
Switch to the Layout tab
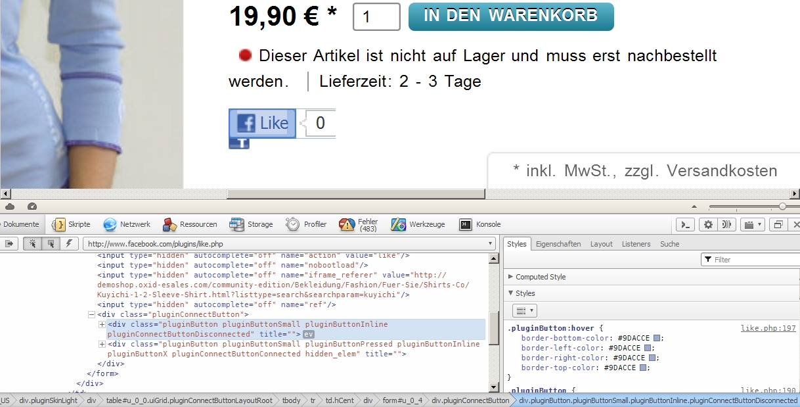click(601, 244)
